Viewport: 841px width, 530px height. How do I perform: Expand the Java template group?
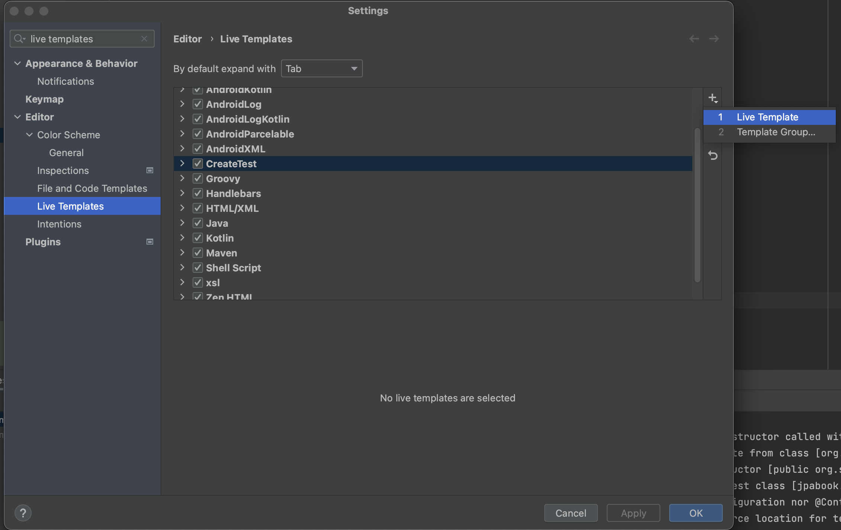coord(182,223)
